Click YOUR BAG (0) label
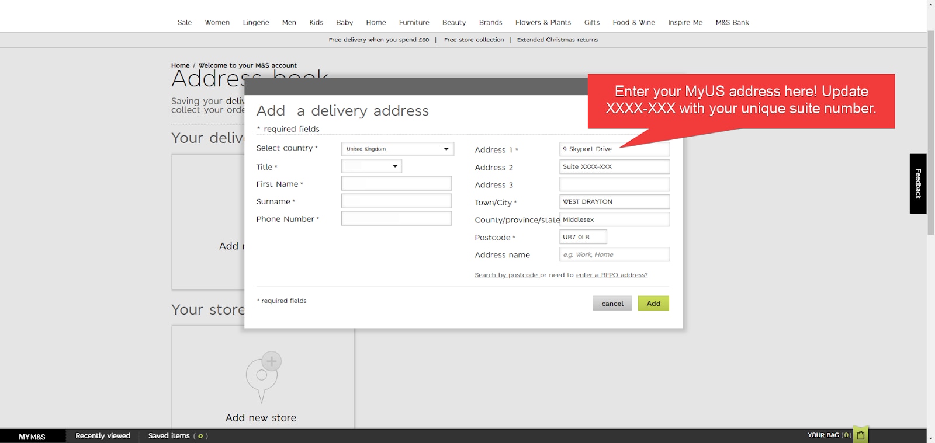This screenshot has width=935, height=443. pos(830,435)
